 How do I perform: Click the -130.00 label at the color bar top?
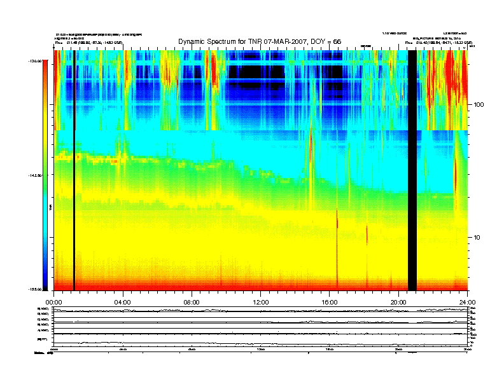(x=36, y=60)
